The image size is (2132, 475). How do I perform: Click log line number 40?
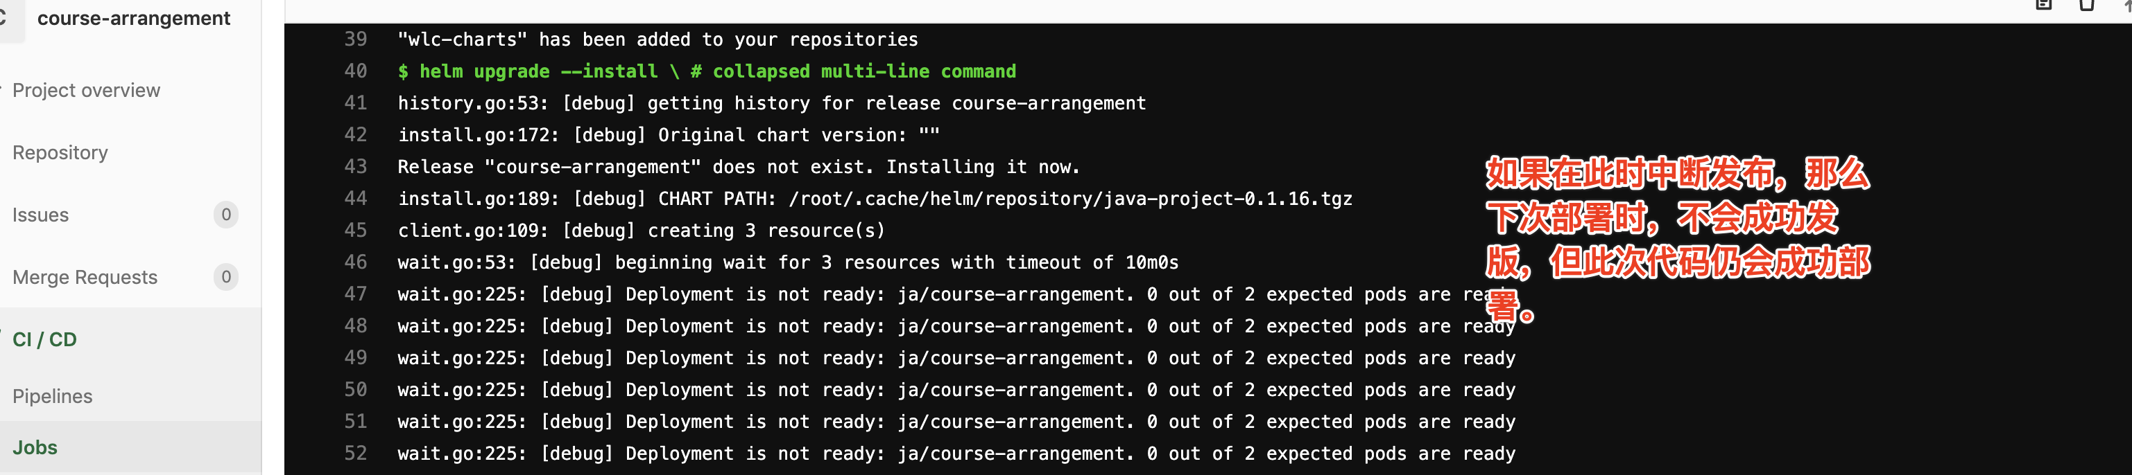pyautogui.click(x=356, y=71)
